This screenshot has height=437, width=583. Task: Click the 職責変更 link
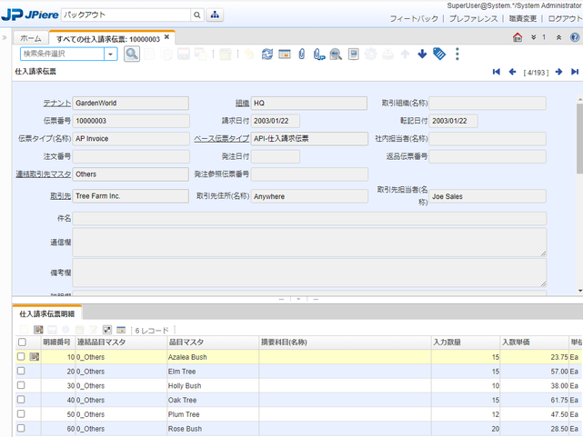pyautogui.click(x=522, y=18)
